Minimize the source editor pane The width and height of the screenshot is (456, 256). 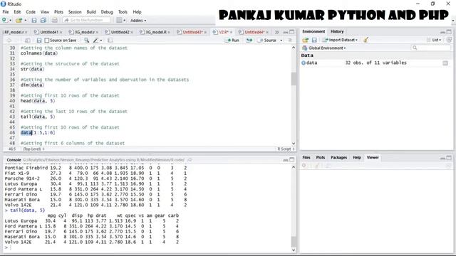point(286,32)
